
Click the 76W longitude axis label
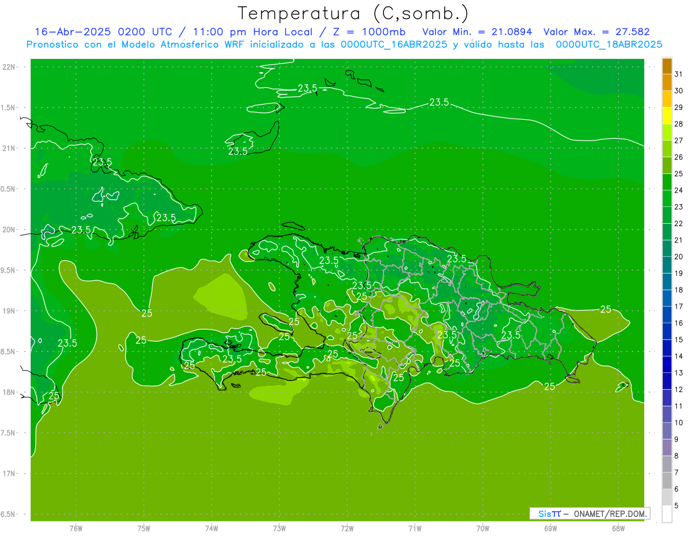(76, 528)
